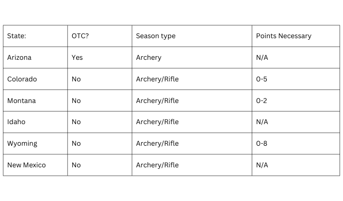Select the 'OTC?' column header
The height and width of the screenshot is (201, 343).
point(80,36)
